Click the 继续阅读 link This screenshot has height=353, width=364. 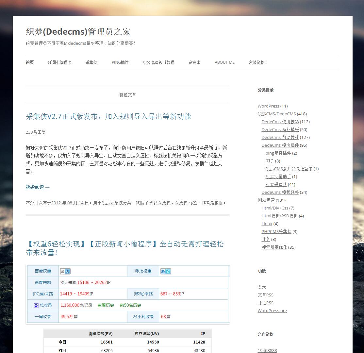[x=38, y=187]
